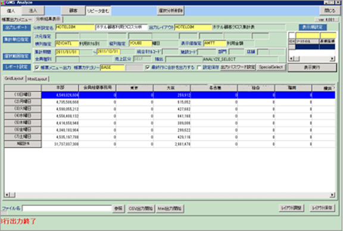Image resolution: width=343 pixels, height=231 pixels.
Task: Click the display order list's left scroll arrow
Action: (291, 58)
